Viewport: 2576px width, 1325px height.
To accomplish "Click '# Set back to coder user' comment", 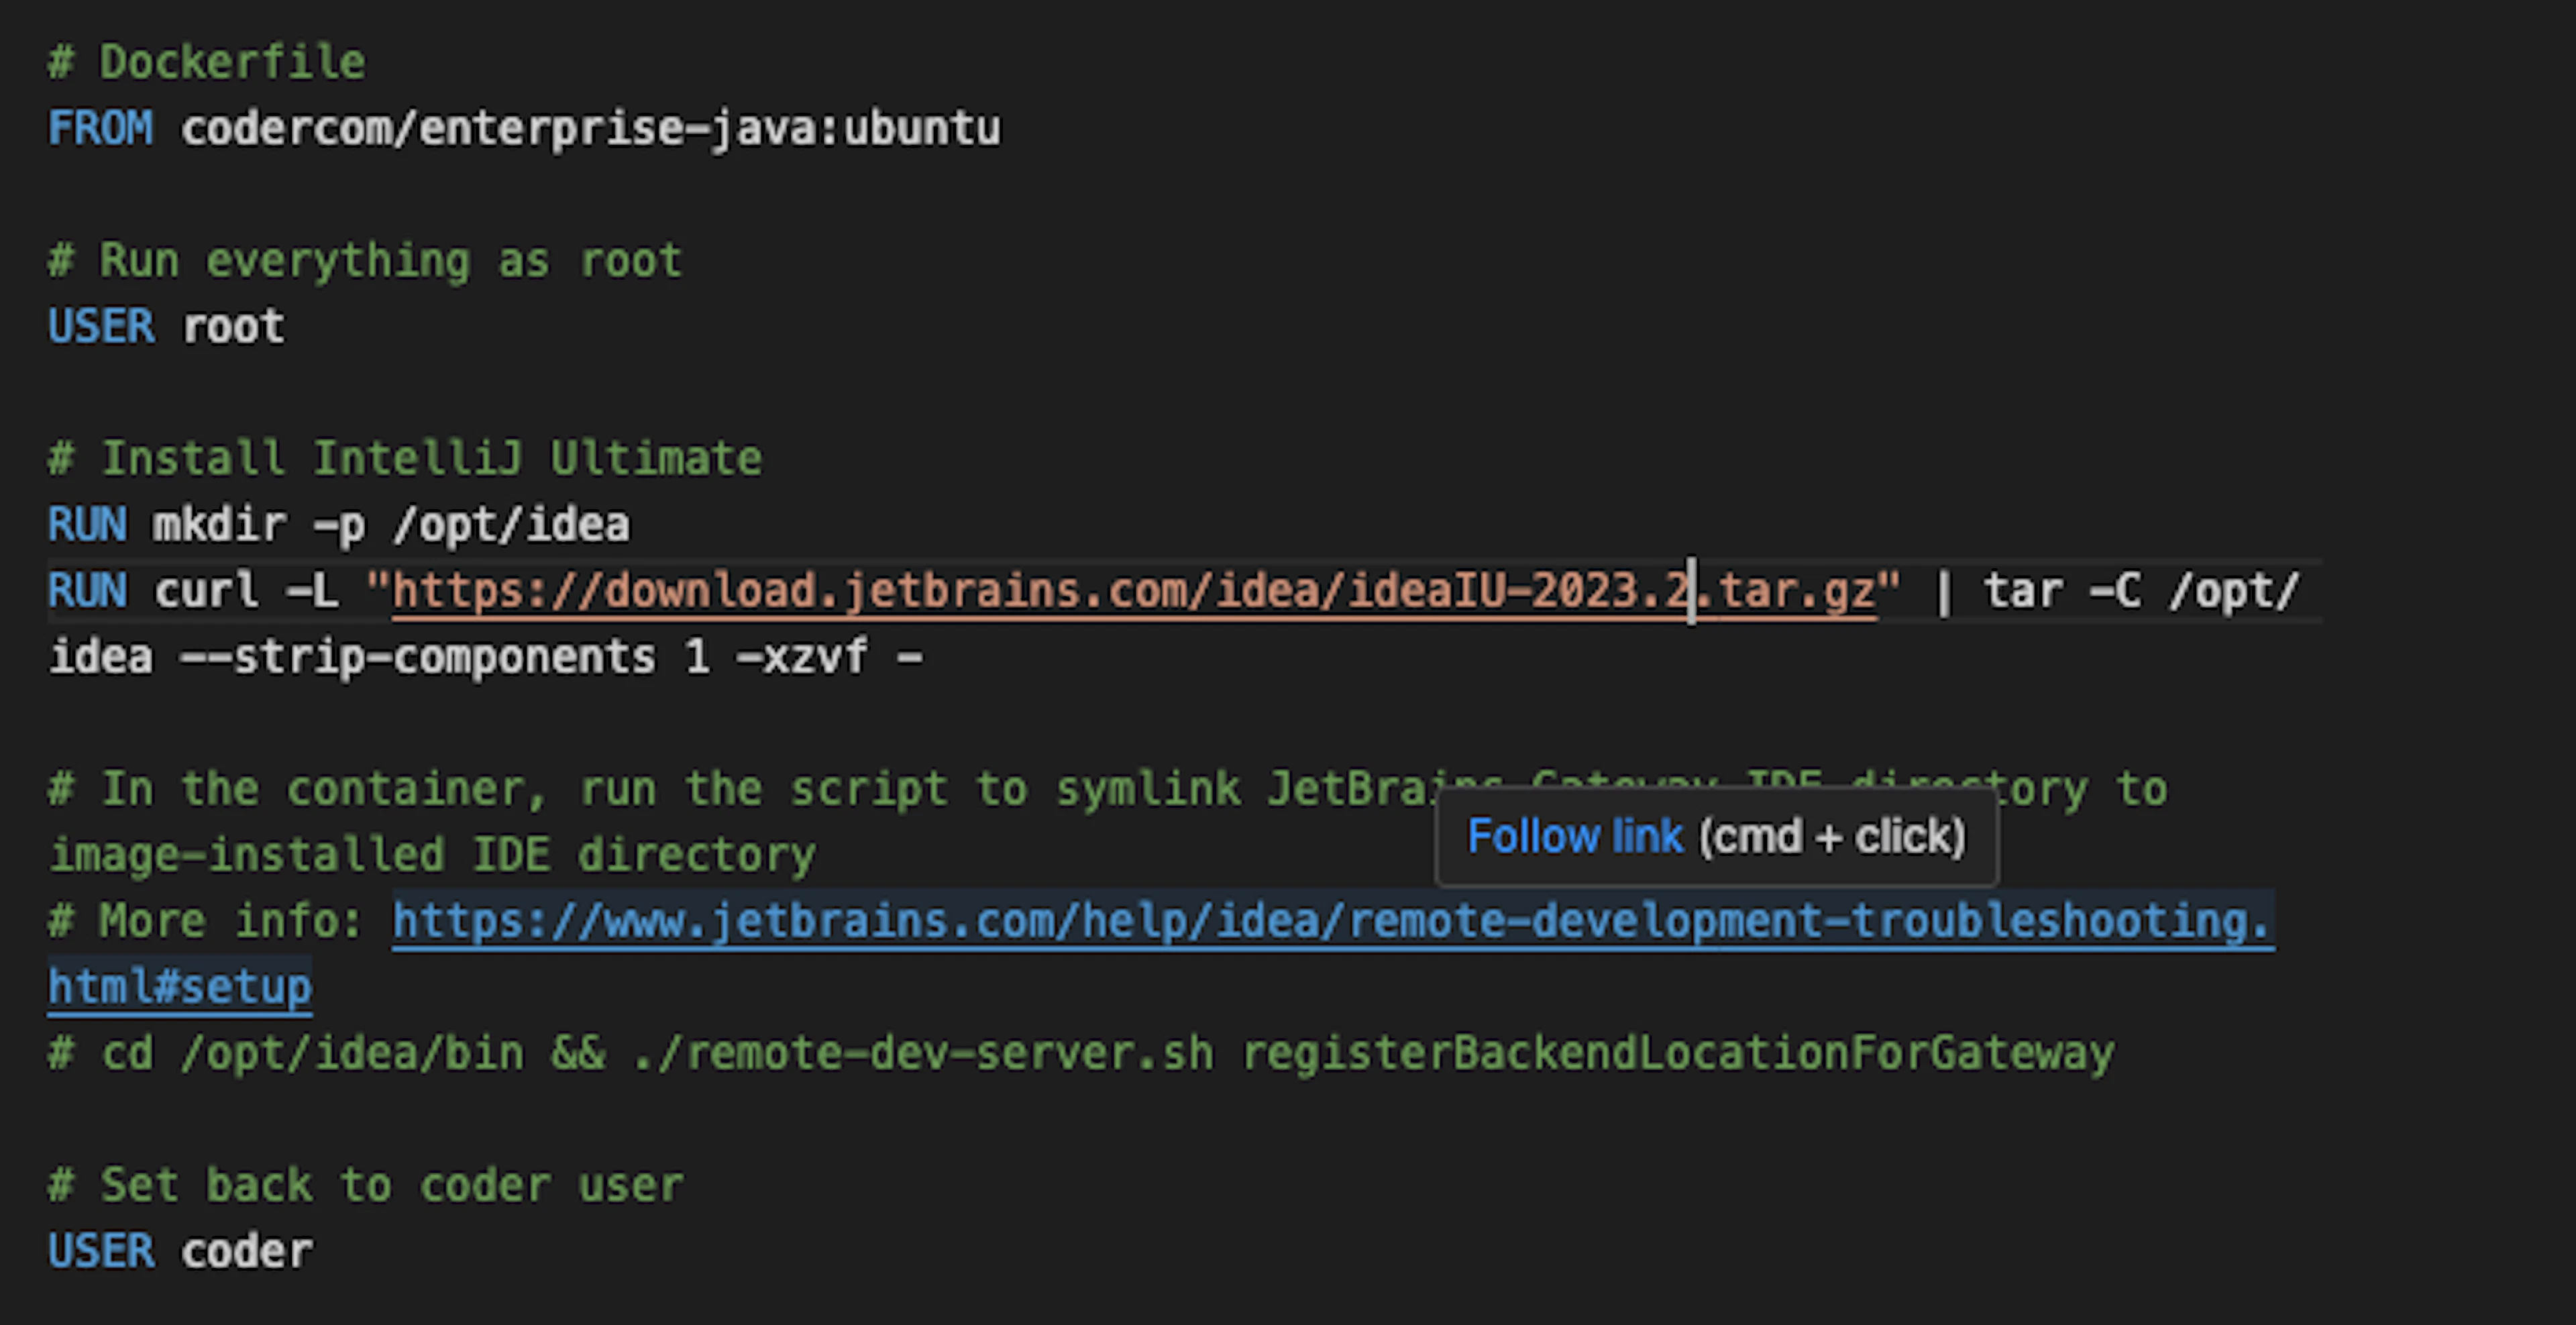I will (x=366, y=1185).
